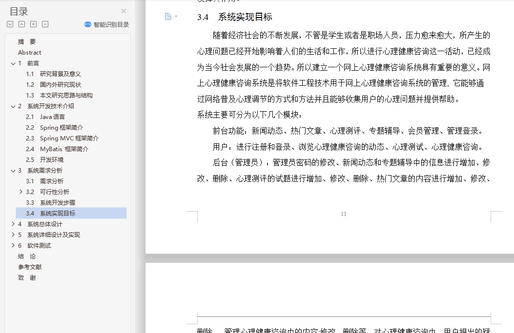Select highlighted 3.4 系统实现目标 entry
The image size is (514, 333).
click(x=71, y=213)
